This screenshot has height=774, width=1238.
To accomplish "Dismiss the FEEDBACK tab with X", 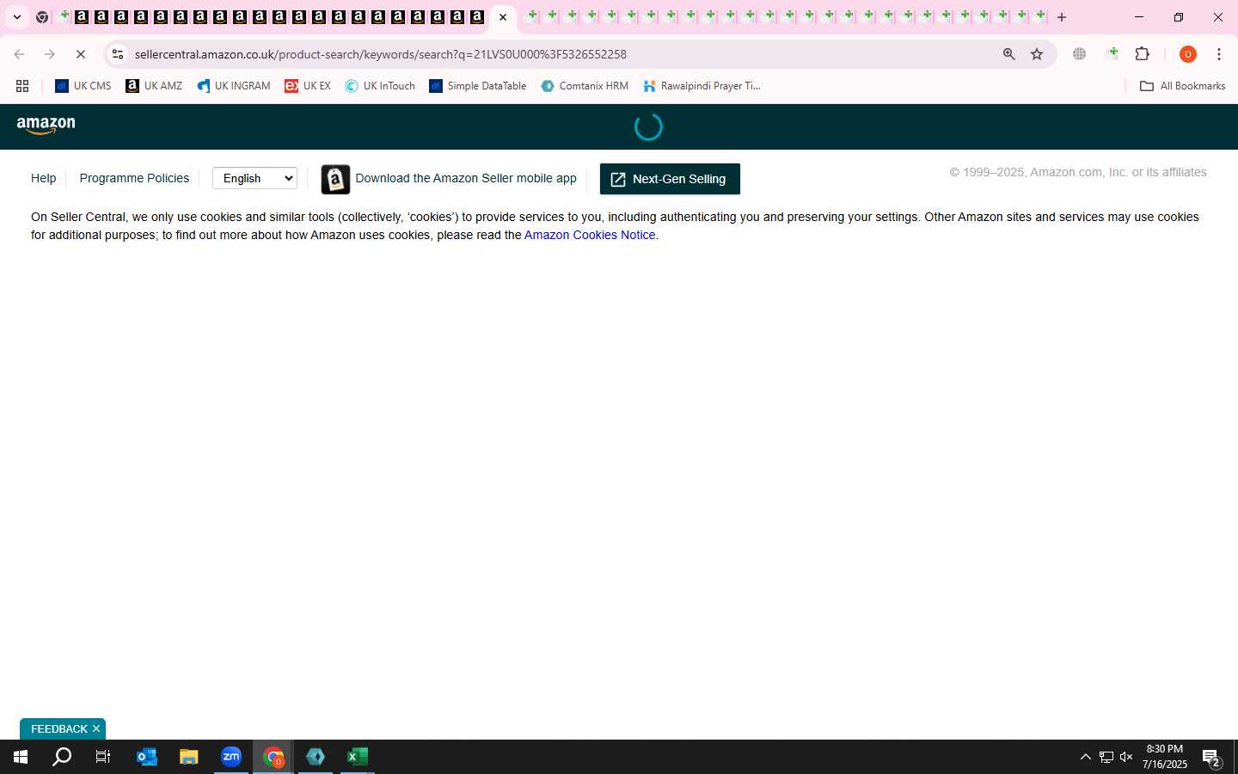I will pyautogui.click(x=96, y=728).
